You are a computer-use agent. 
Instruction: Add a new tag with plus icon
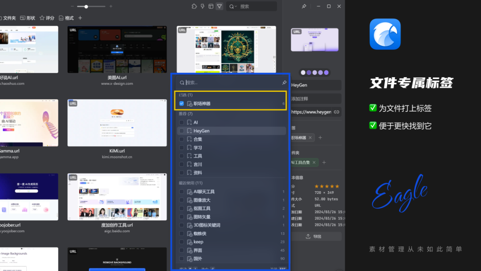(320, 137)
